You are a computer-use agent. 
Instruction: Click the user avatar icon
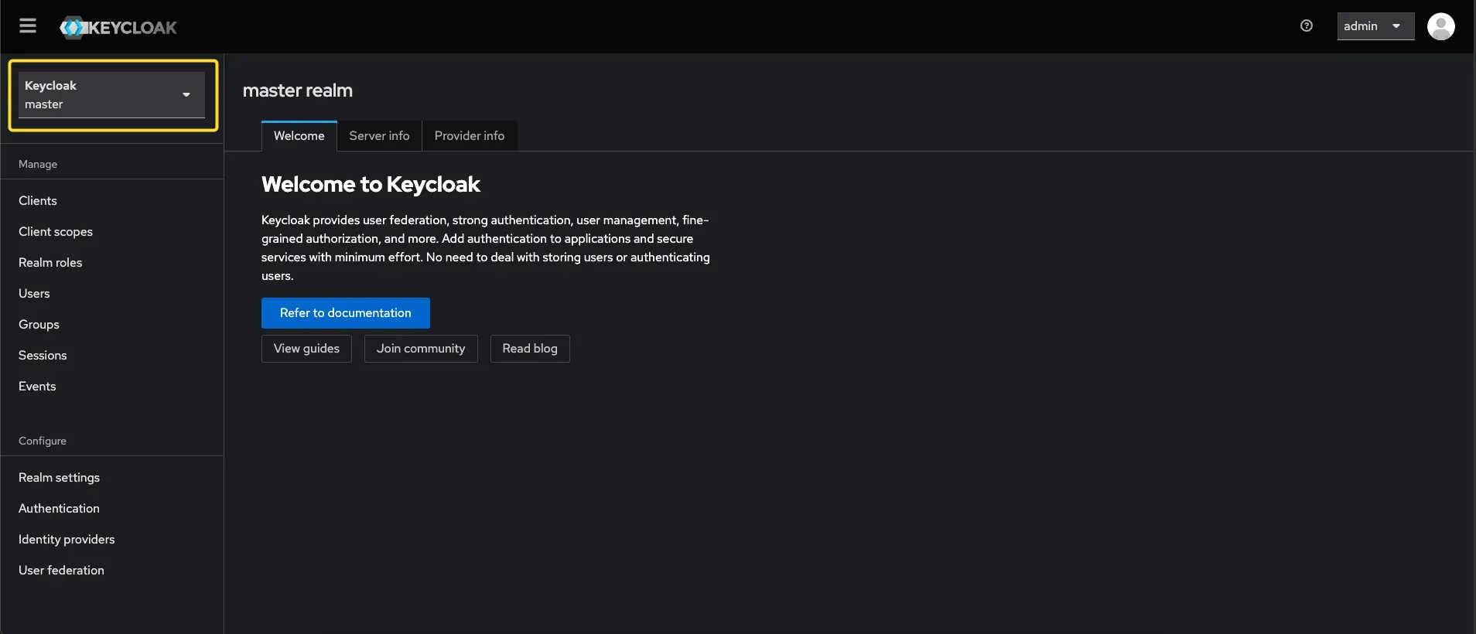(1440, 26)
